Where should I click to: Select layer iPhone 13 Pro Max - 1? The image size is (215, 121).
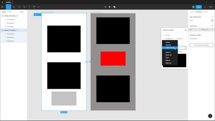click(11, 30)
